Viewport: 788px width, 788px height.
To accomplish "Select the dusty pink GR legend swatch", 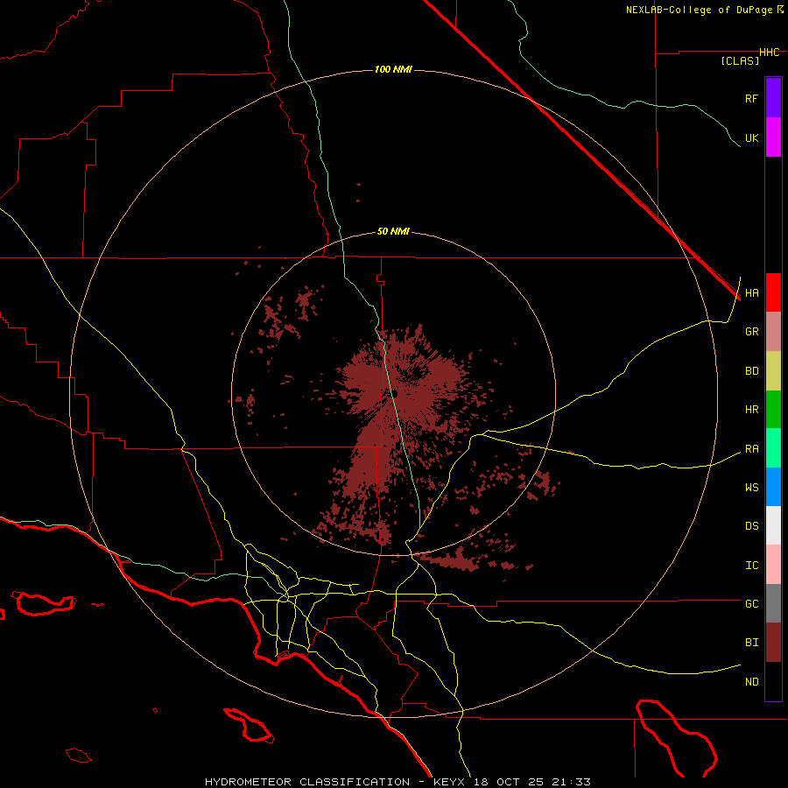I will tap(773, 332).
